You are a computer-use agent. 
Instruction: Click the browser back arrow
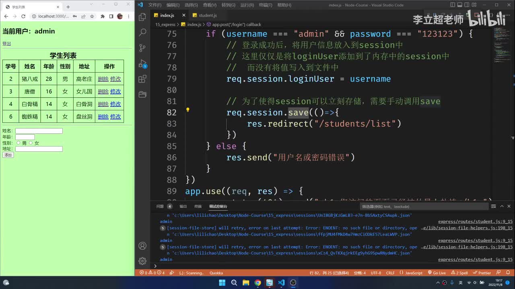pos(6,16)
